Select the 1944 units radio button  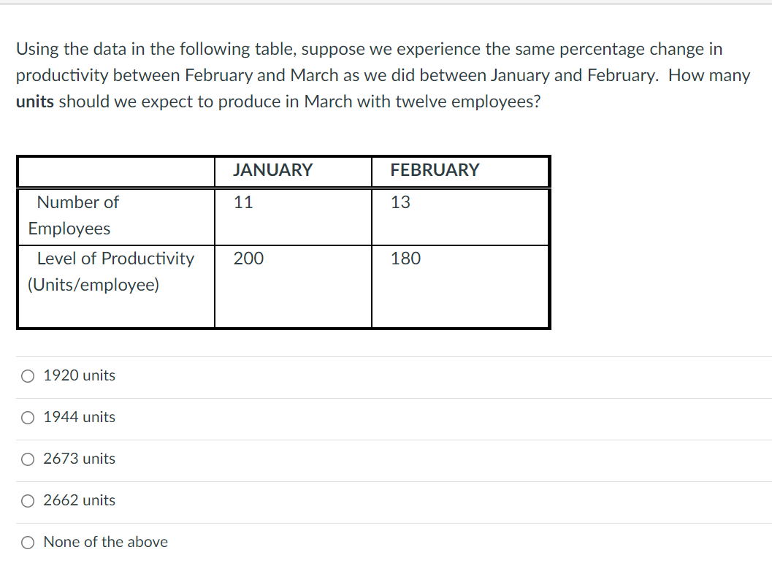[x=27, y=417]
